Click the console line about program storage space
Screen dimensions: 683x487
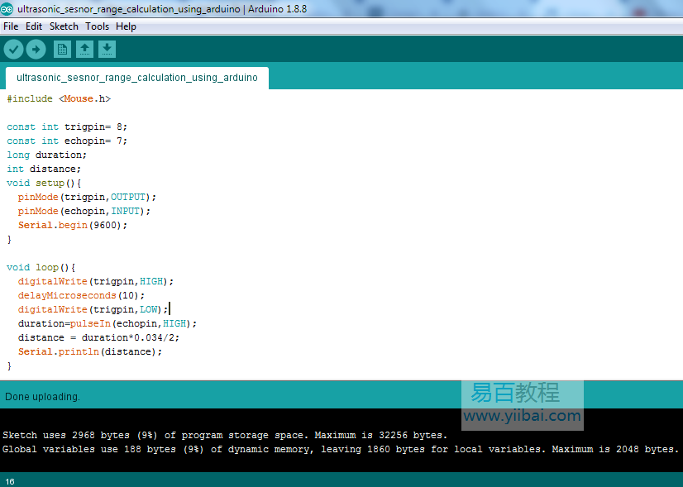[x=224, y=435]
